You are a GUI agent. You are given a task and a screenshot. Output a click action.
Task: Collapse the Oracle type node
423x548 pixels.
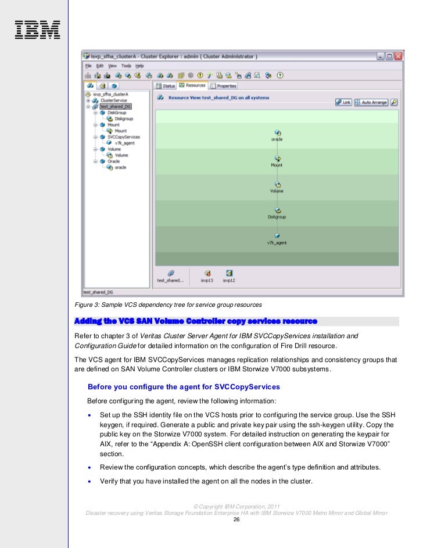pos(95,162)
